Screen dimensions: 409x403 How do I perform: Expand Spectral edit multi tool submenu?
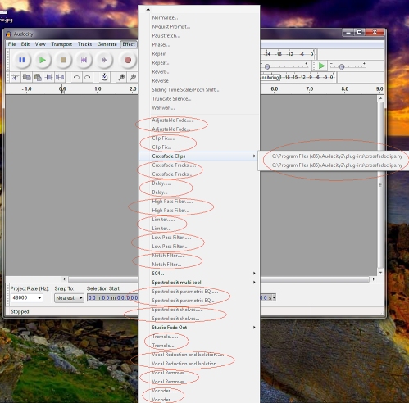[199, 283]
